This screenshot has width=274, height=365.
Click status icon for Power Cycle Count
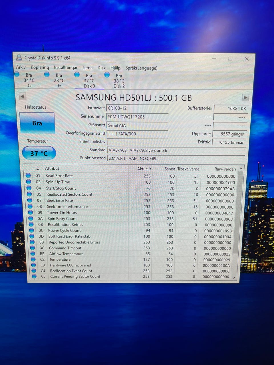pyautogui.click(x=32, y=230)
